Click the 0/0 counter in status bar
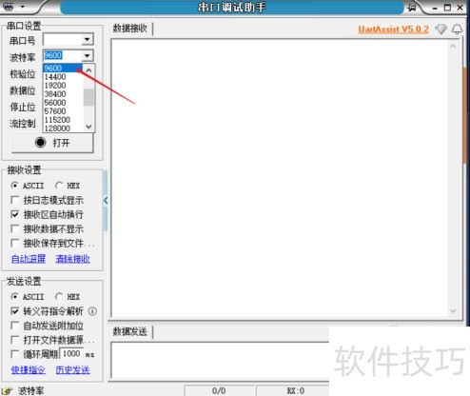 click(x=219, y=390)
